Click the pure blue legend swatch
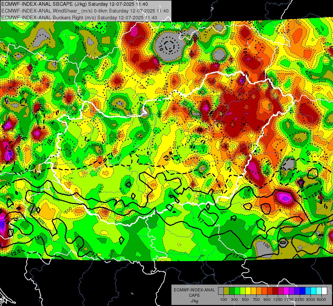 (x=303, y=291)
